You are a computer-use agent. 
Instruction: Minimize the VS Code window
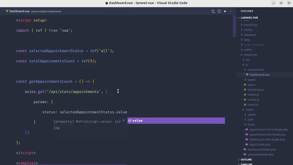273,3
